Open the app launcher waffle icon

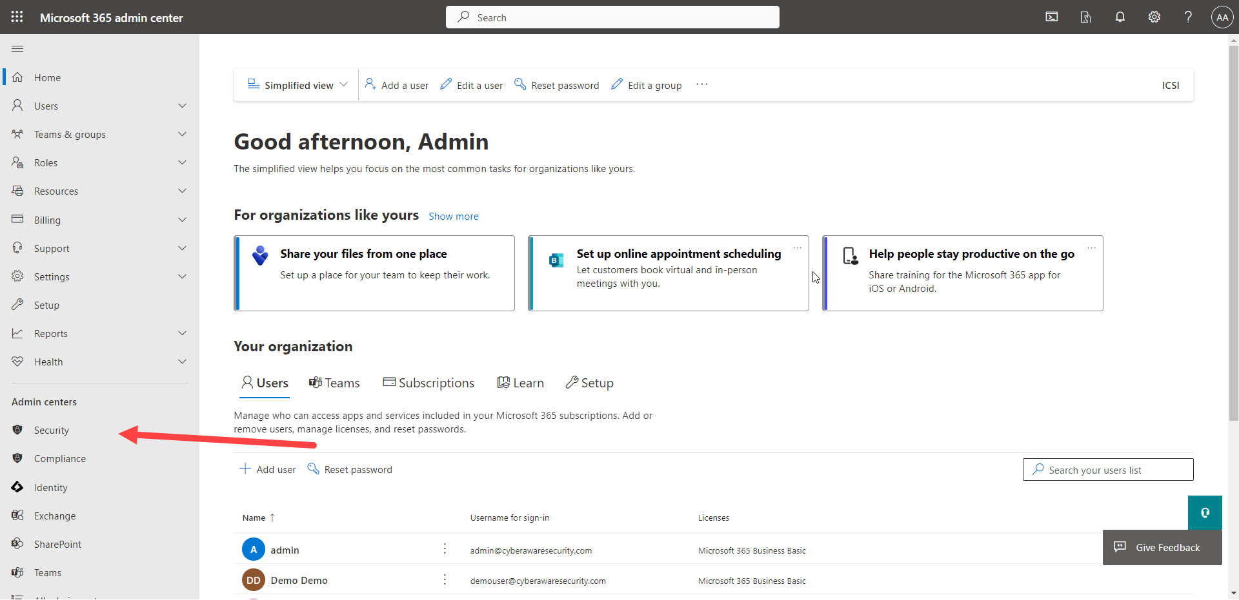[17, 17]
